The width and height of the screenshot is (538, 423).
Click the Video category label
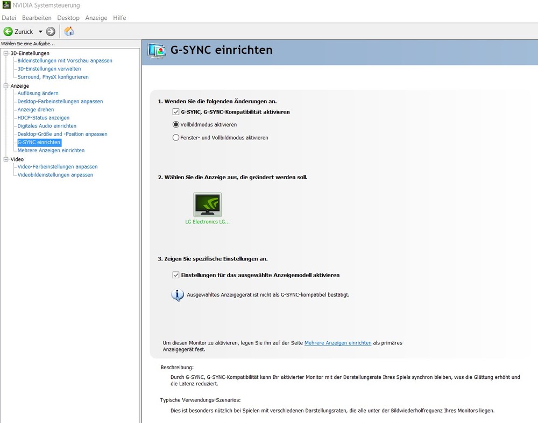click(17, 159)
